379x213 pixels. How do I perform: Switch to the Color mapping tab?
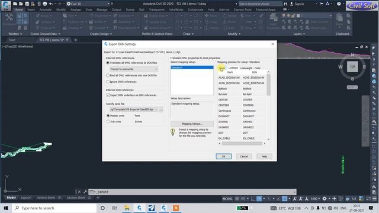[258, 69]
